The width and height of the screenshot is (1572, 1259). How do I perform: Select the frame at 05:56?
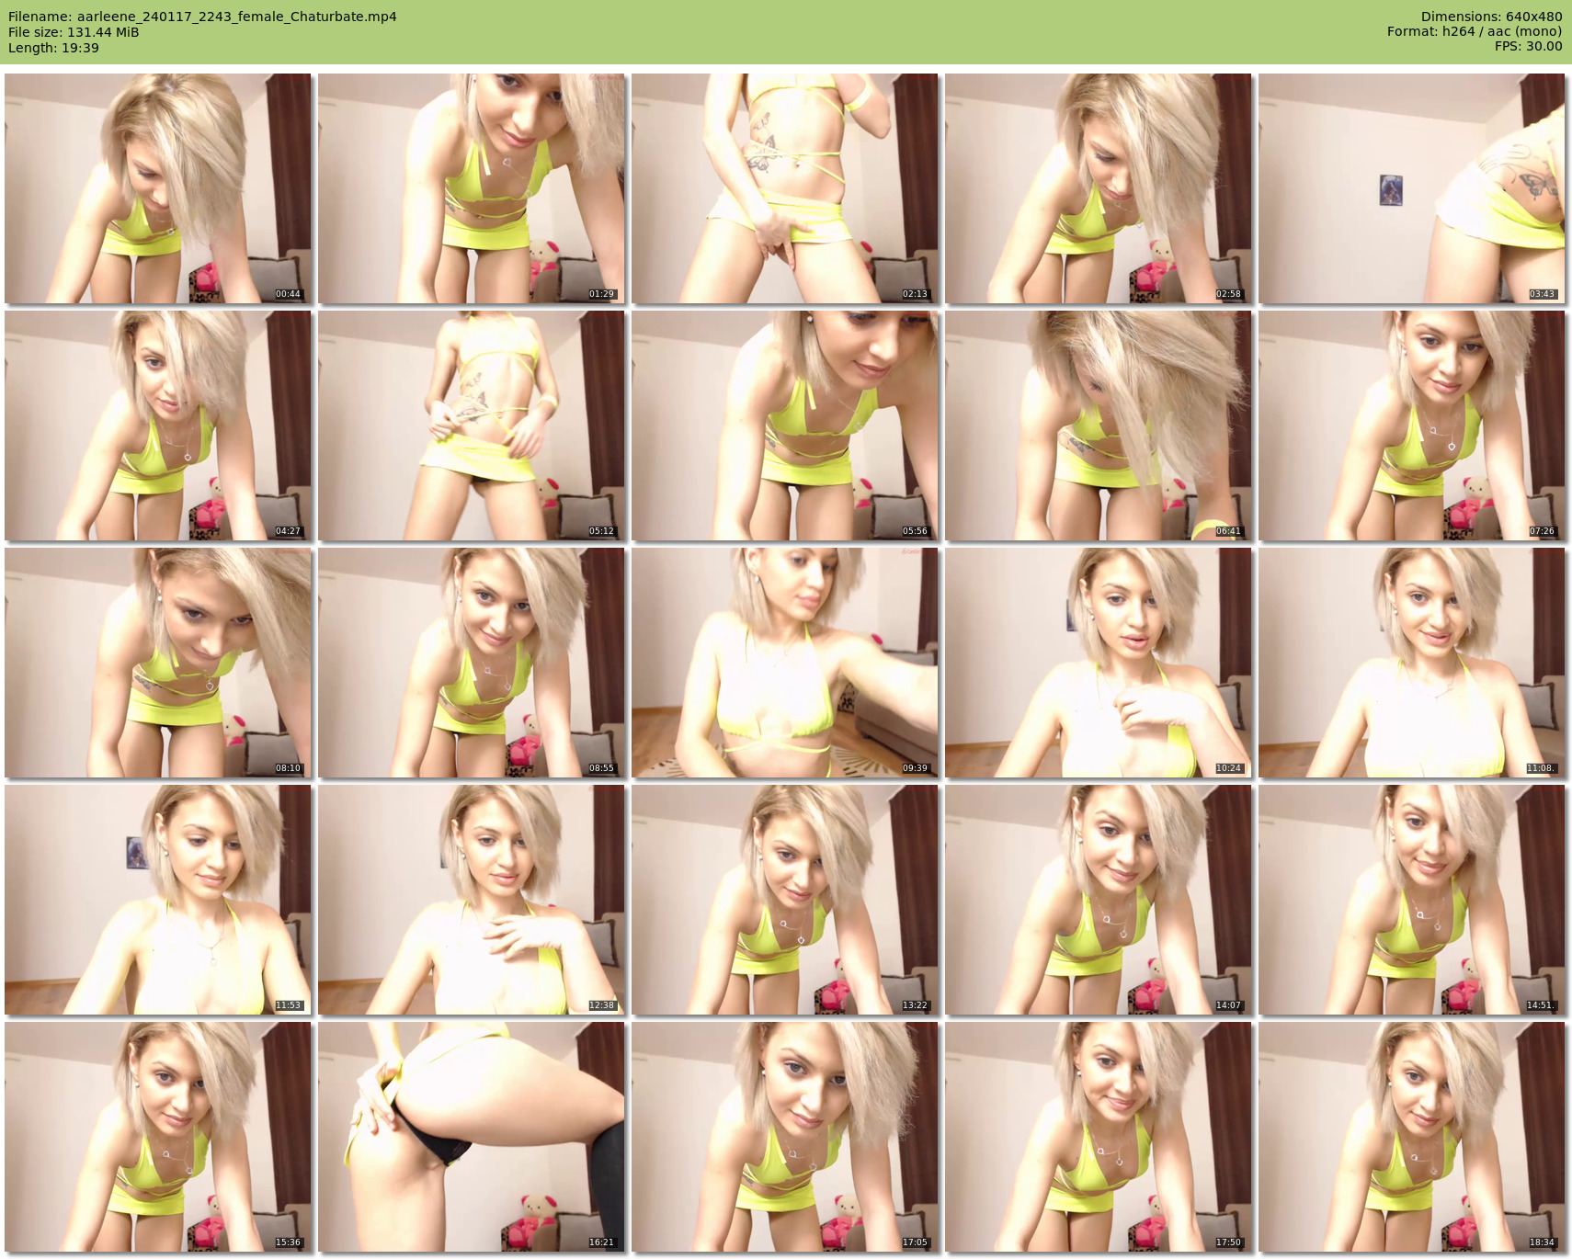point(785,425)
